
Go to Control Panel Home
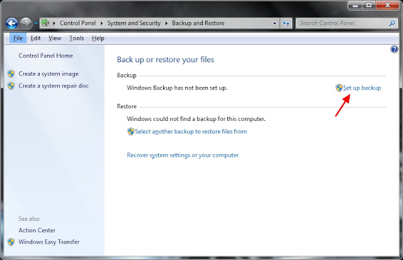(46, 55)
